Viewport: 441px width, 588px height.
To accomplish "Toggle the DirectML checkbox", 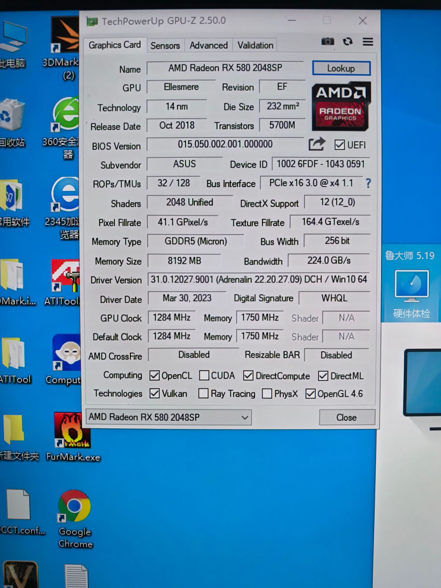I will [323, 376].
